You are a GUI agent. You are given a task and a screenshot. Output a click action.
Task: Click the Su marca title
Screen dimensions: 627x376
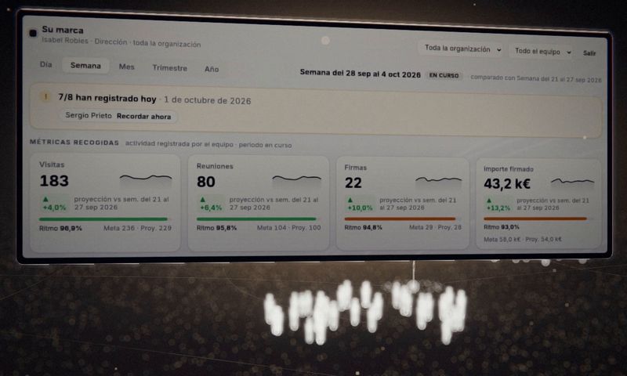pos(63,30)
